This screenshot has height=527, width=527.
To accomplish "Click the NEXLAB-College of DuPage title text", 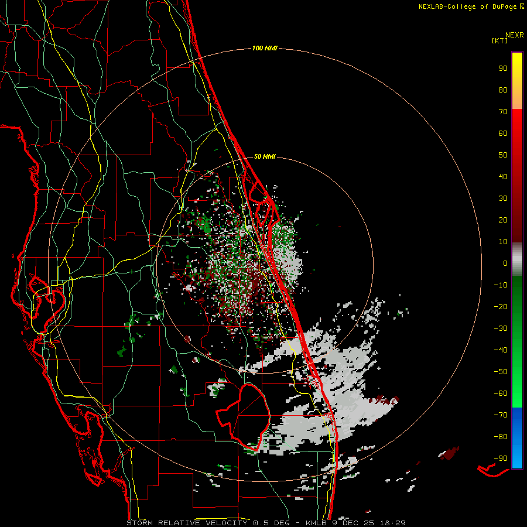I will 467,6.
